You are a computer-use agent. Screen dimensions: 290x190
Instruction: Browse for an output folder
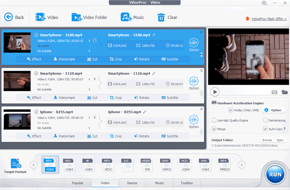click(x=267, y=140)
